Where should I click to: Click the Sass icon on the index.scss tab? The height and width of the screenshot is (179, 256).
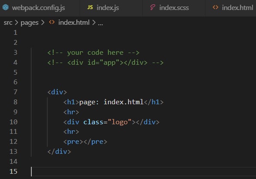click(152, 7)
